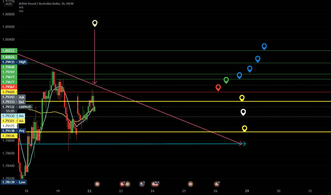Click date 22 on the time axis

pyautogui.click(x=89, y=191)
